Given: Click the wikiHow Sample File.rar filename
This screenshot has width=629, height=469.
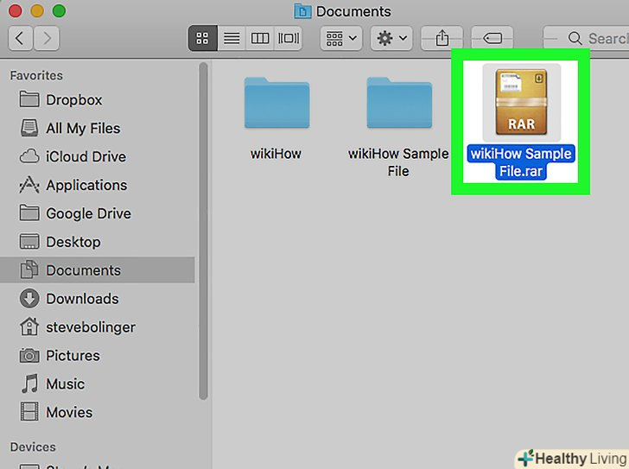Looking at the screenshot, I should 521,162.
